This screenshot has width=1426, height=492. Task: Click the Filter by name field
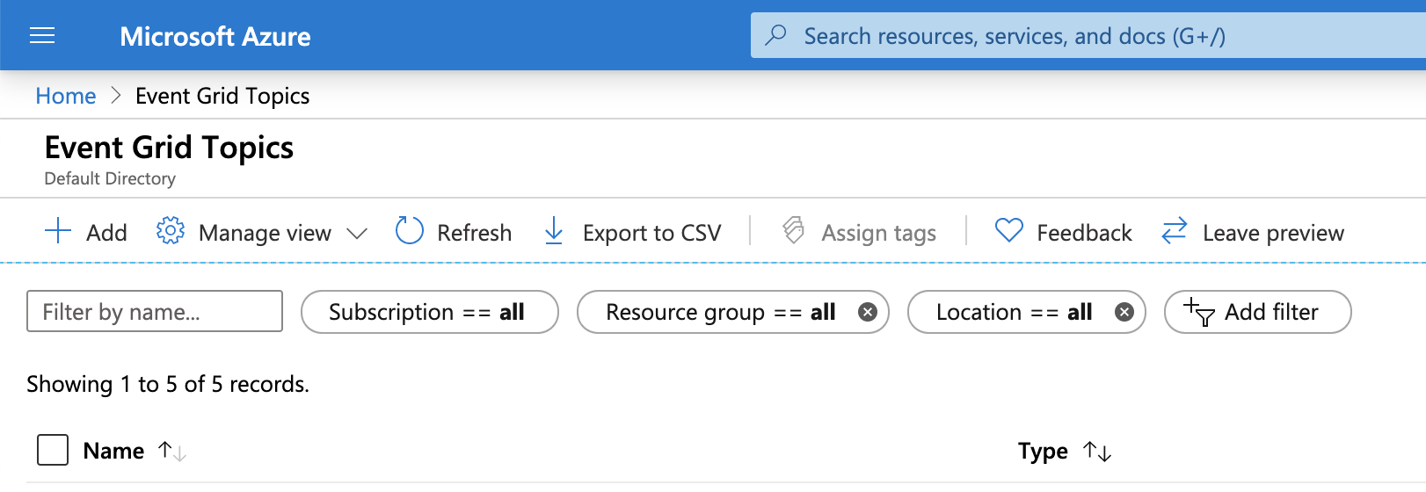pyautogui.click(x=155, y=312)
